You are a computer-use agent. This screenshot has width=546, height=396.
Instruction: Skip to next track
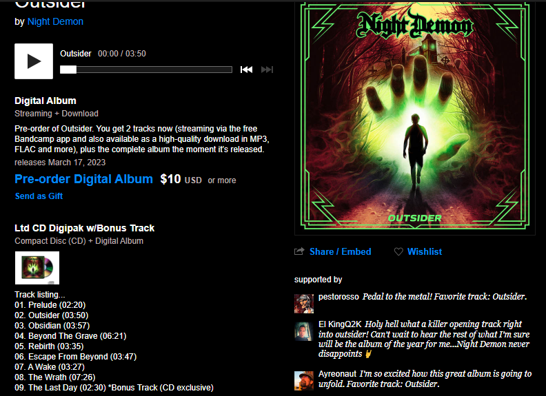point(267,70)
